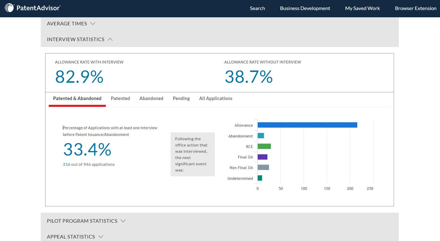
Task: Open the 316 interviewed applications link
Action: point(67,165)
